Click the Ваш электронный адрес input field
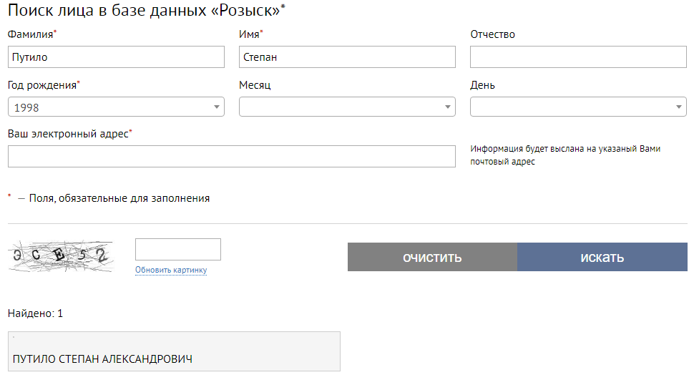This screenshot has width=694, height=380. (x=231, y=157)
